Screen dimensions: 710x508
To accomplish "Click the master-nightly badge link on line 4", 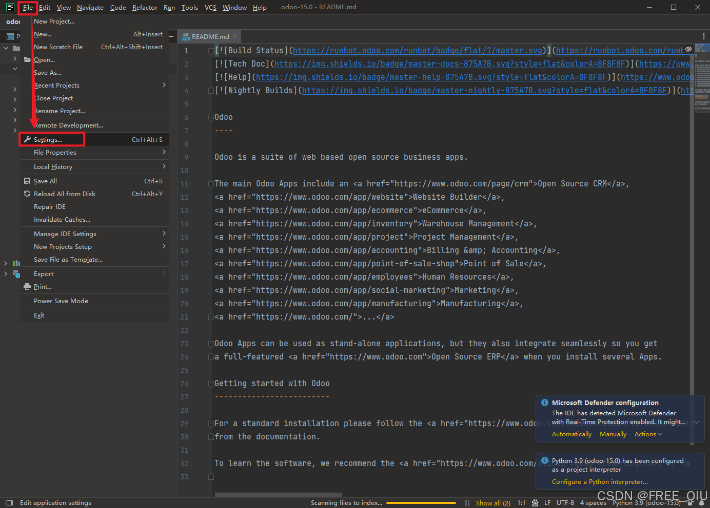I will click(x=485, y=91).
